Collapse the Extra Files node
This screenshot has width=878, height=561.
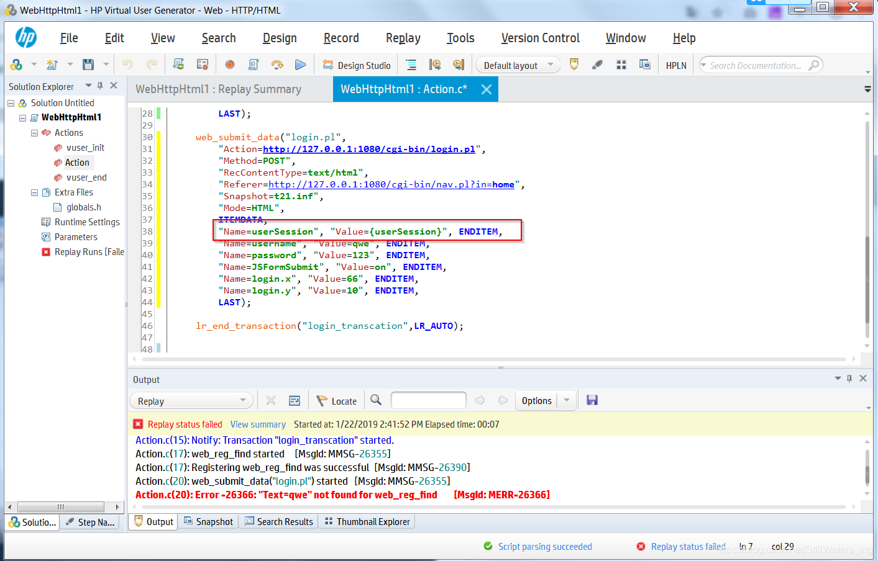coord(34,192)
